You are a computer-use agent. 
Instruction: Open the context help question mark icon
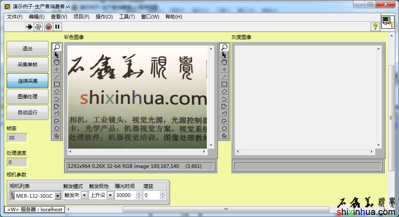click(375, 27)
